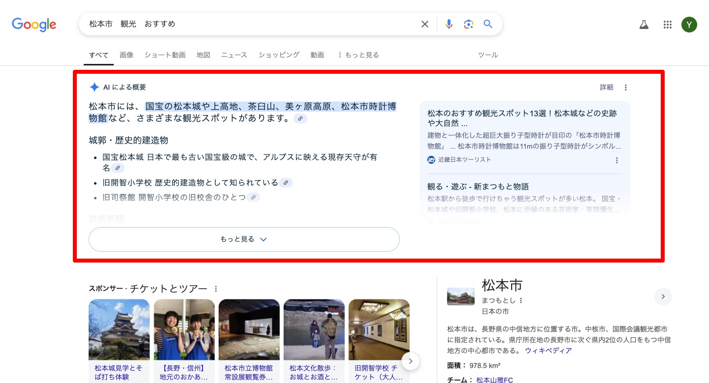Open the museum exhibit room thumbnail
709x383 pixels.
[x=249, y=330]
